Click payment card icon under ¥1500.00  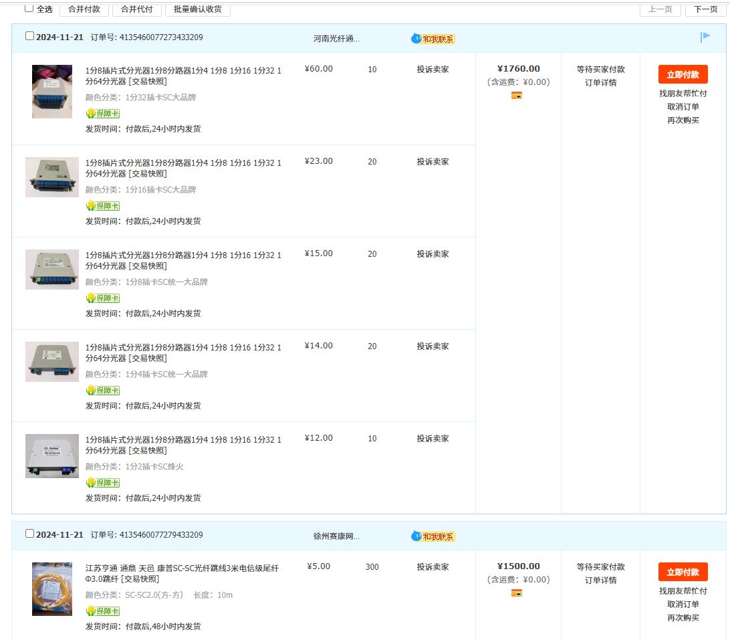point(516,593)
